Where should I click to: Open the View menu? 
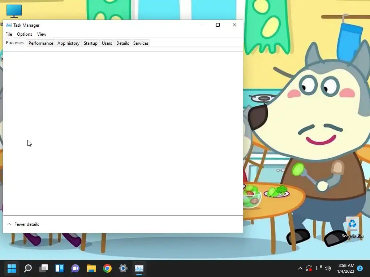coord(42,34)
